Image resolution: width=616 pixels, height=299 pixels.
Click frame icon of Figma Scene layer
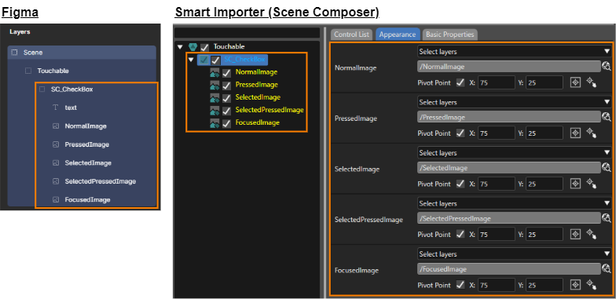(14, 52)
